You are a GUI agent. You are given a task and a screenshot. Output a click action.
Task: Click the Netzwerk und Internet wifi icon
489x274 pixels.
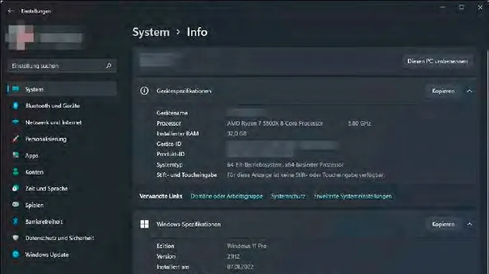(x=16, y=122)
